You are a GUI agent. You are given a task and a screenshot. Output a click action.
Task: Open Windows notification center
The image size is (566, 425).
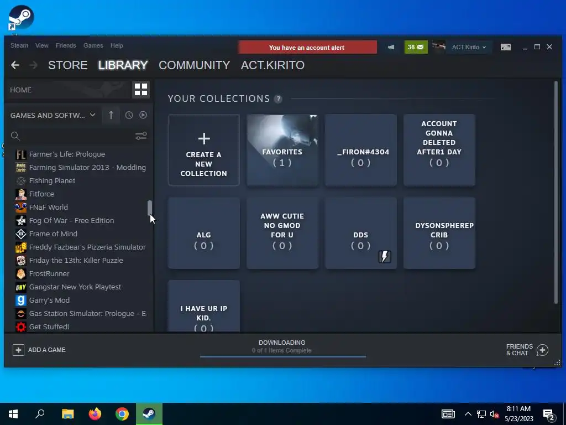pos(549,414)
